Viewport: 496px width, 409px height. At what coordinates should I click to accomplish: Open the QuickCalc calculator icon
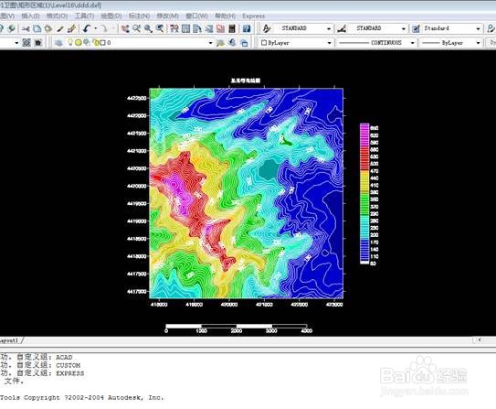click(x=232, y=29)
